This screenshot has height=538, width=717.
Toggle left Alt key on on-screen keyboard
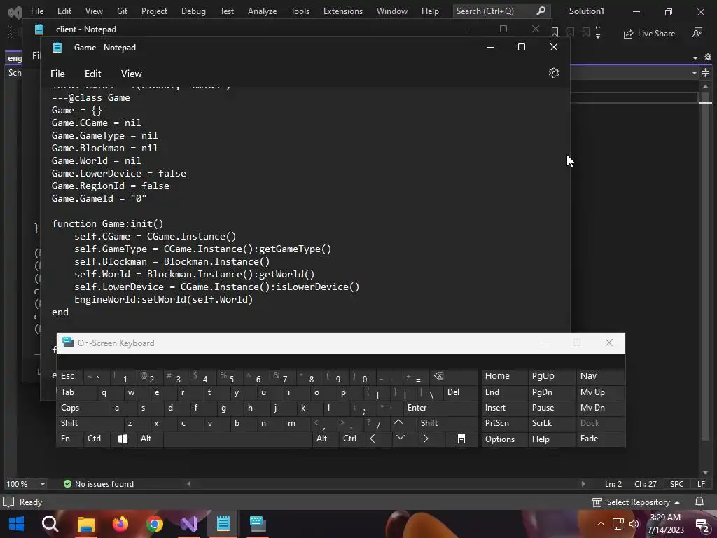click(x=150, y=439)
